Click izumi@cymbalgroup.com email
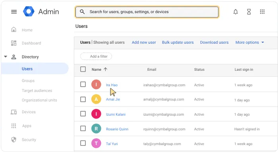This screenshot has height=155, width=278. click(164, 114)
